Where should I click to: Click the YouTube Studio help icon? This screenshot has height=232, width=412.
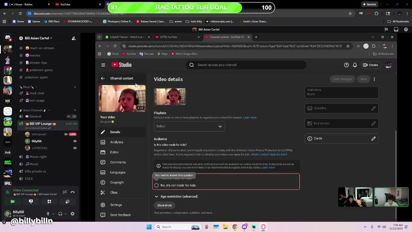pyautogui.click(x=346, y=65)
